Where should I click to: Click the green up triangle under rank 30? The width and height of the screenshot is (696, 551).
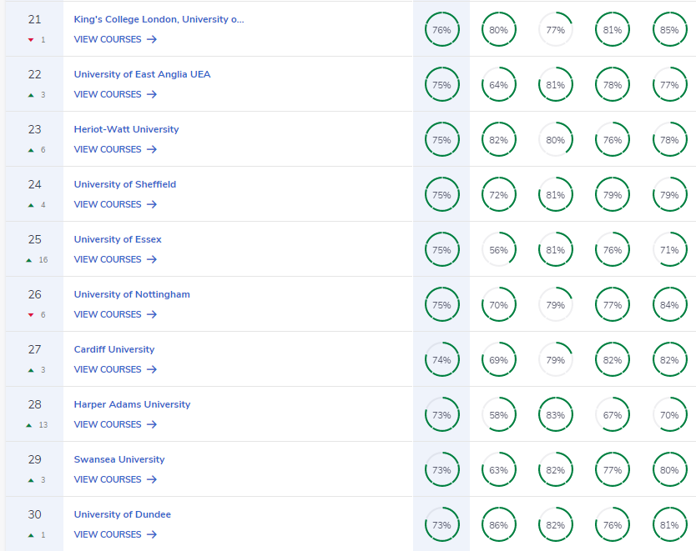pyautogui.click(x=31, y=534)
